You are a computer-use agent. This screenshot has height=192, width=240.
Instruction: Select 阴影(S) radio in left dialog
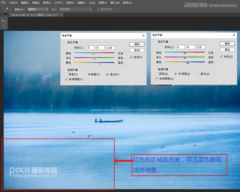[x=66, y=74]
